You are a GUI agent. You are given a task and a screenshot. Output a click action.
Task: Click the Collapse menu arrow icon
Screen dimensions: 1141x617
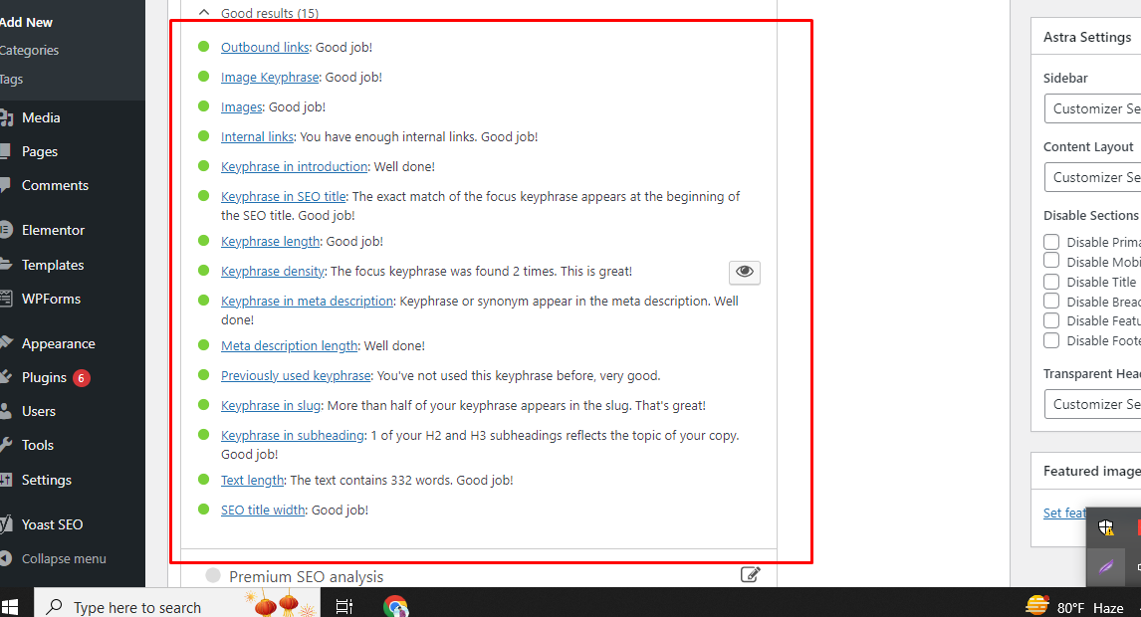(6, 558)
